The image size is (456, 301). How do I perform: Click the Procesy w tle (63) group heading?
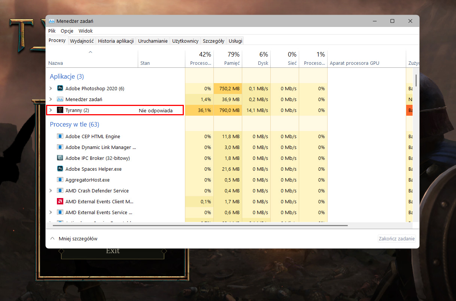click(75, 124)
